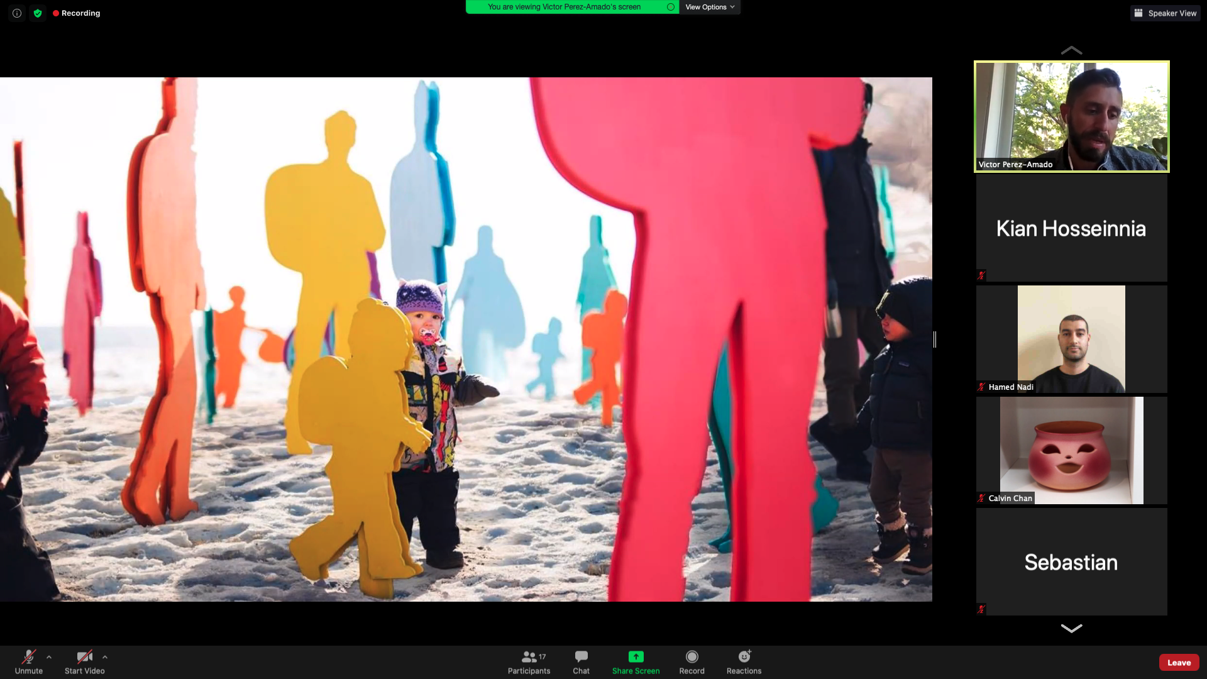Select Kian Hosseinnia's participant tile

(1071, 228)
